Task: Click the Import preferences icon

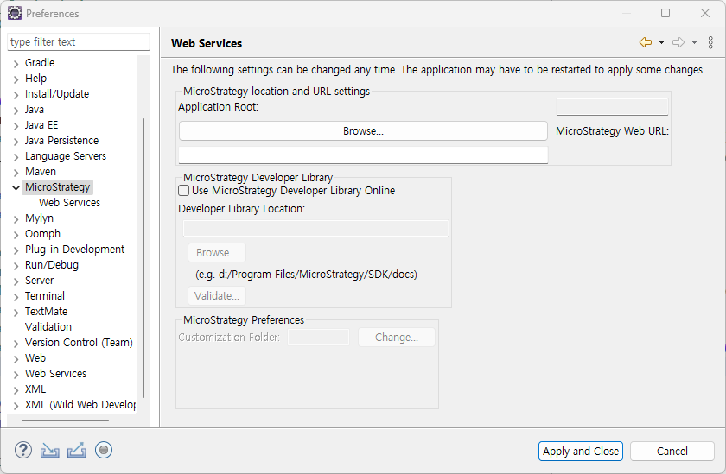Action: 49,450
